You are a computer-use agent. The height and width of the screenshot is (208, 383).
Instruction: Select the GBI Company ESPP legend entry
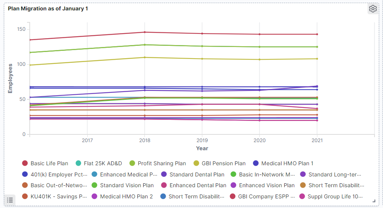pos(266,196)
